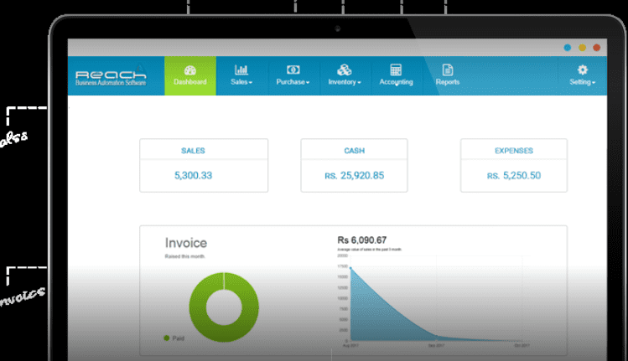The image size is (628, 361).
Task: Click the red window control dot
Action: 596,48
